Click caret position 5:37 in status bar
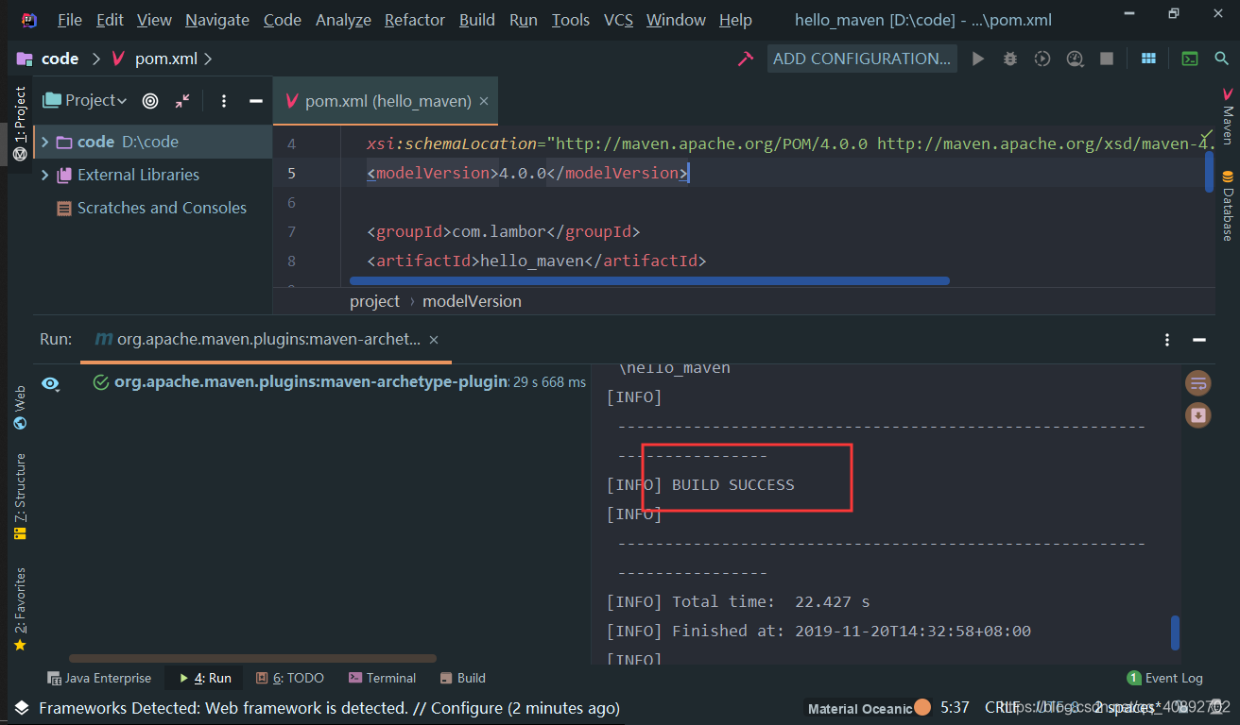The width and height of the screenshot is (1240, 725). click(x=955, y=707)
